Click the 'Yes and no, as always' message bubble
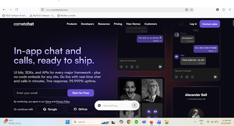The height and width of the screenshot is (126, 234). pyautogui.click(x=150, y=39)
